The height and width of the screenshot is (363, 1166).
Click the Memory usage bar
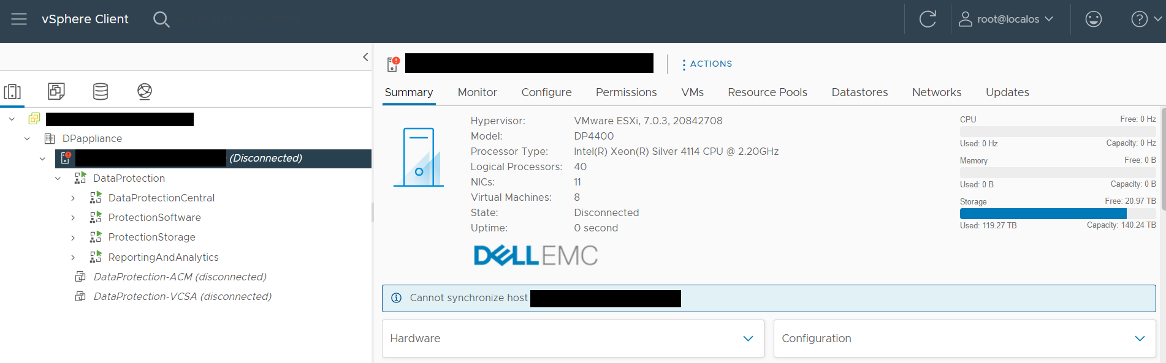[x=1057, y=173]
